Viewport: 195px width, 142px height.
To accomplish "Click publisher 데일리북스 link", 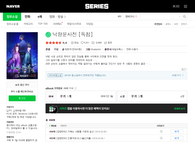I will click(x=117, y=49).
